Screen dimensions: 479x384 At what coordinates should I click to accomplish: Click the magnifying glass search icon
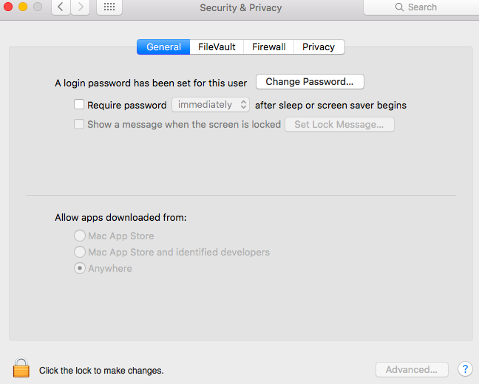(399, 7)
